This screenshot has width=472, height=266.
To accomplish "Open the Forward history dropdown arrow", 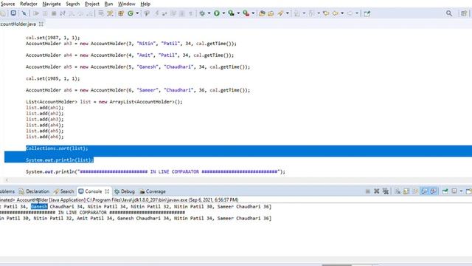I will tap(357, 13).
